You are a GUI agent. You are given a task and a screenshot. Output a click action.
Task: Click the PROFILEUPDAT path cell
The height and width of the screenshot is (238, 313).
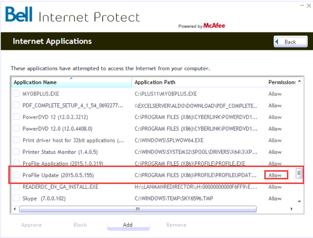click(x=195, y=175)
